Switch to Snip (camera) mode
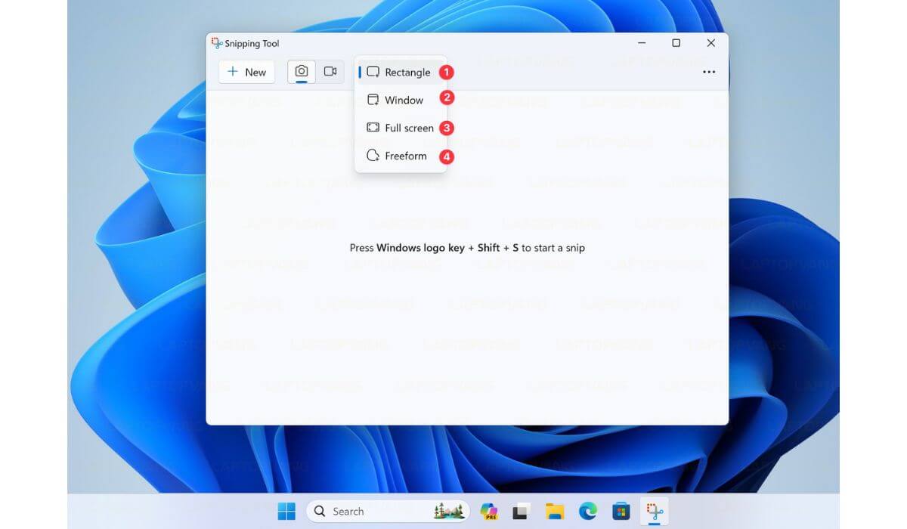Image resolution: width=907 pixels, height=529 pixels. tap(302, 71)
